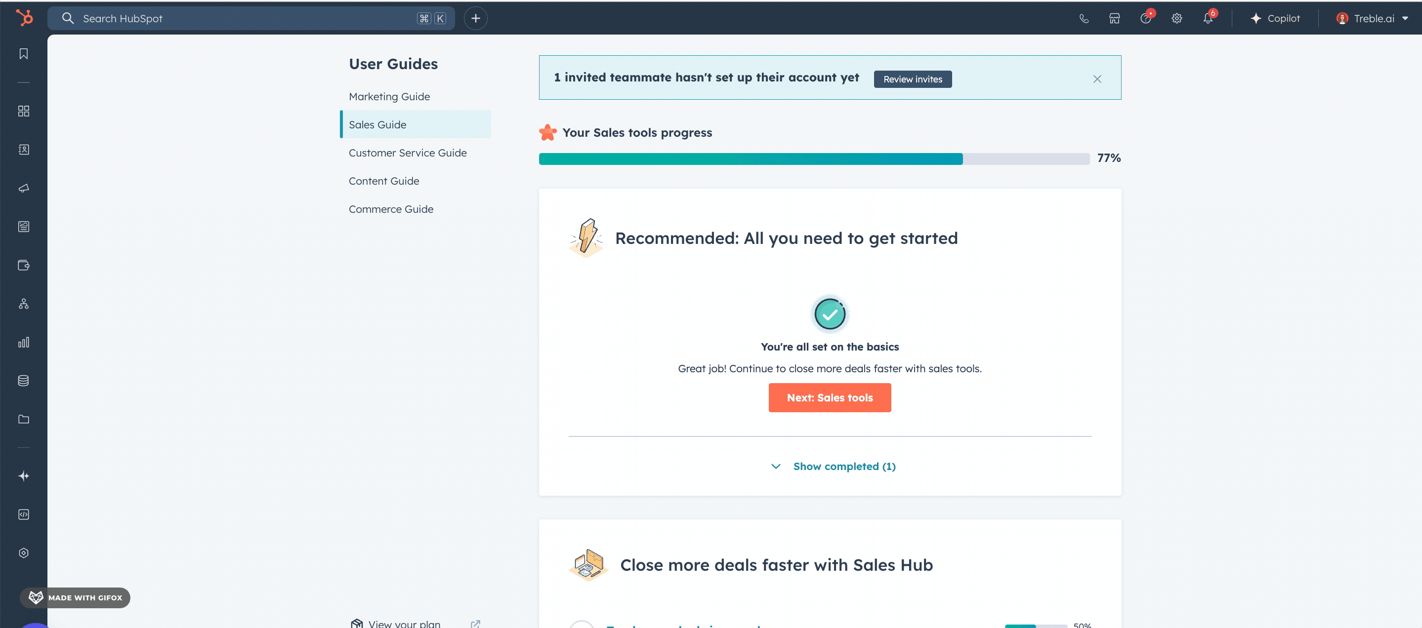Click the Review invites button
Viewport: 1422px width, 628px height.
click(x=912, y=79)
